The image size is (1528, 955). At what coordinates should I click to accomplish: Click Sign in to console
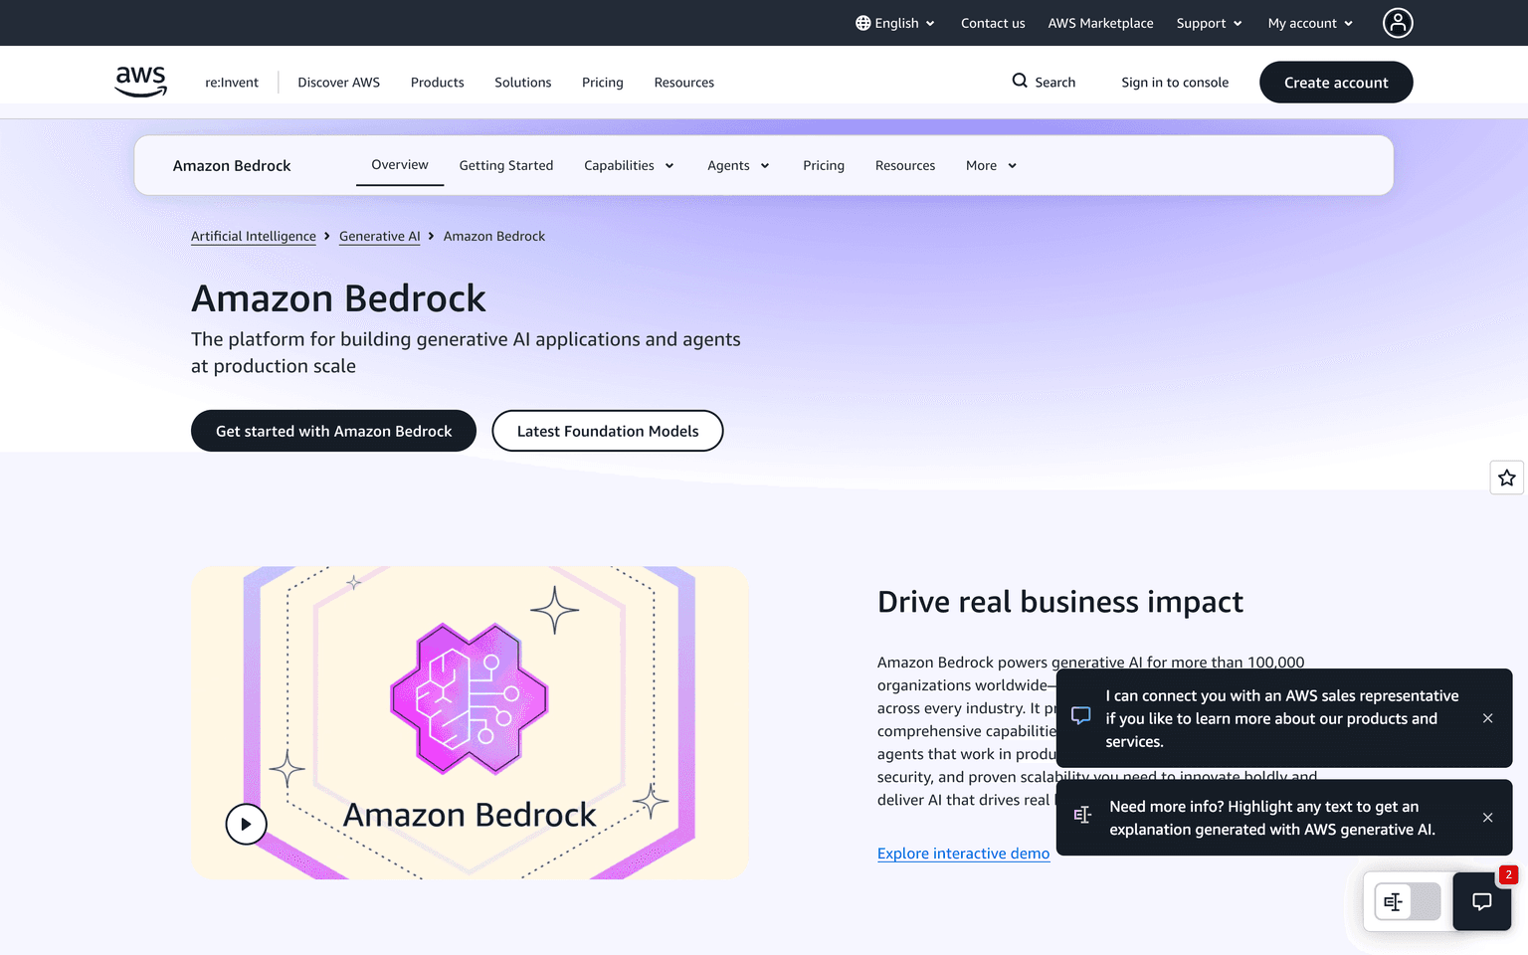pos(1175,83)
